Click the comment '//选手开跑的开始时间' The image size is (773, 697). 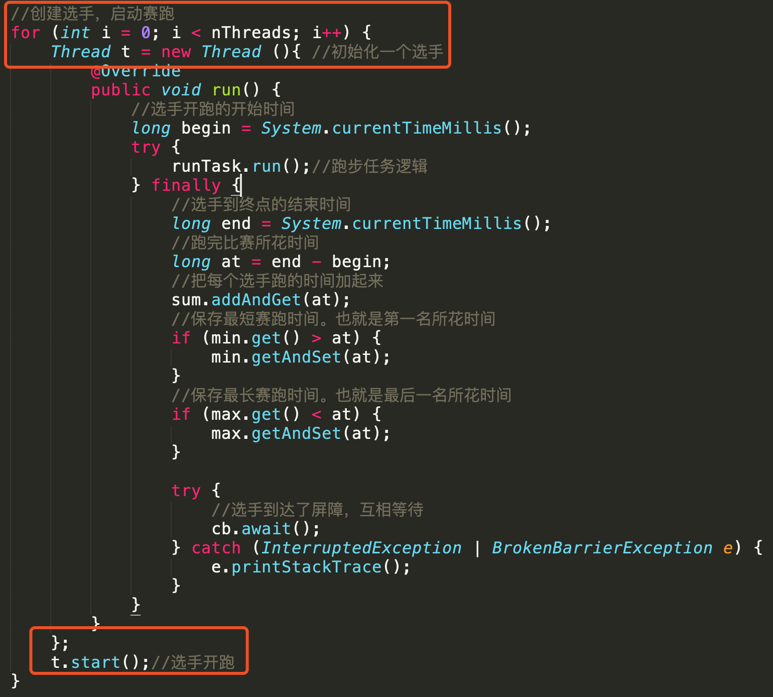[213, 109]
